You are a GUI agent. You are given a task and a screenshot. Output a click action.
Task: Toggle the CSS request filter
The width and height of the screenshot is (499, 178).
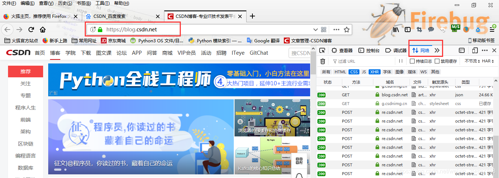pyautogui.click(x=354, y=72)
